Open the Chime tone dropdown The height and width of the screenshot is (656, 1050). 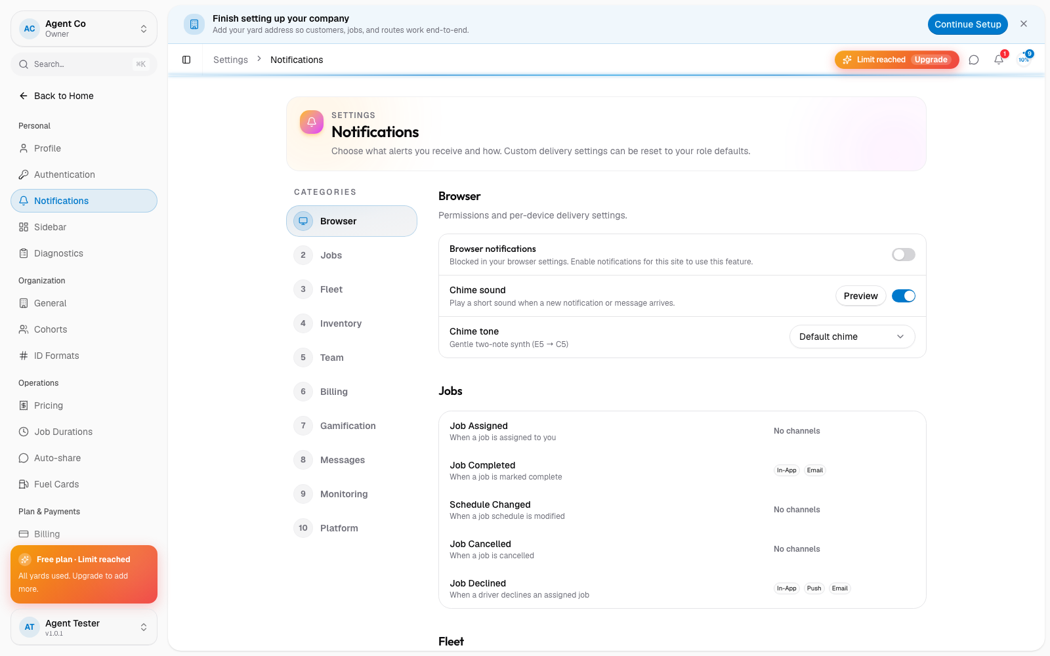pos(852,337)
